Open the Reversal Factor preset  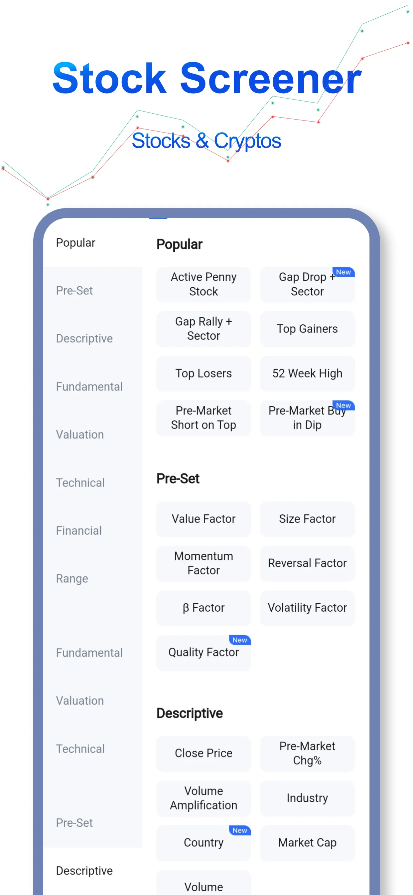pos(307,563)
